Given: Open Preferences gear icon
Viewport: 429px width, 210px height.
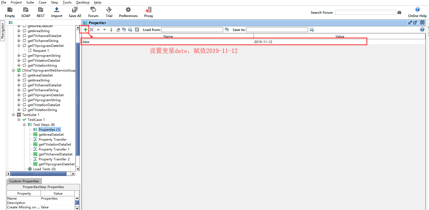Looking at the screenshot, I should pos(128,12).
